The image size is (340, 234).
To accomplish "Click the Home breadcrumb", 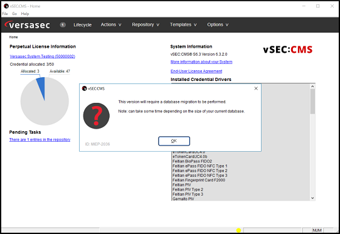I will 13,37.
